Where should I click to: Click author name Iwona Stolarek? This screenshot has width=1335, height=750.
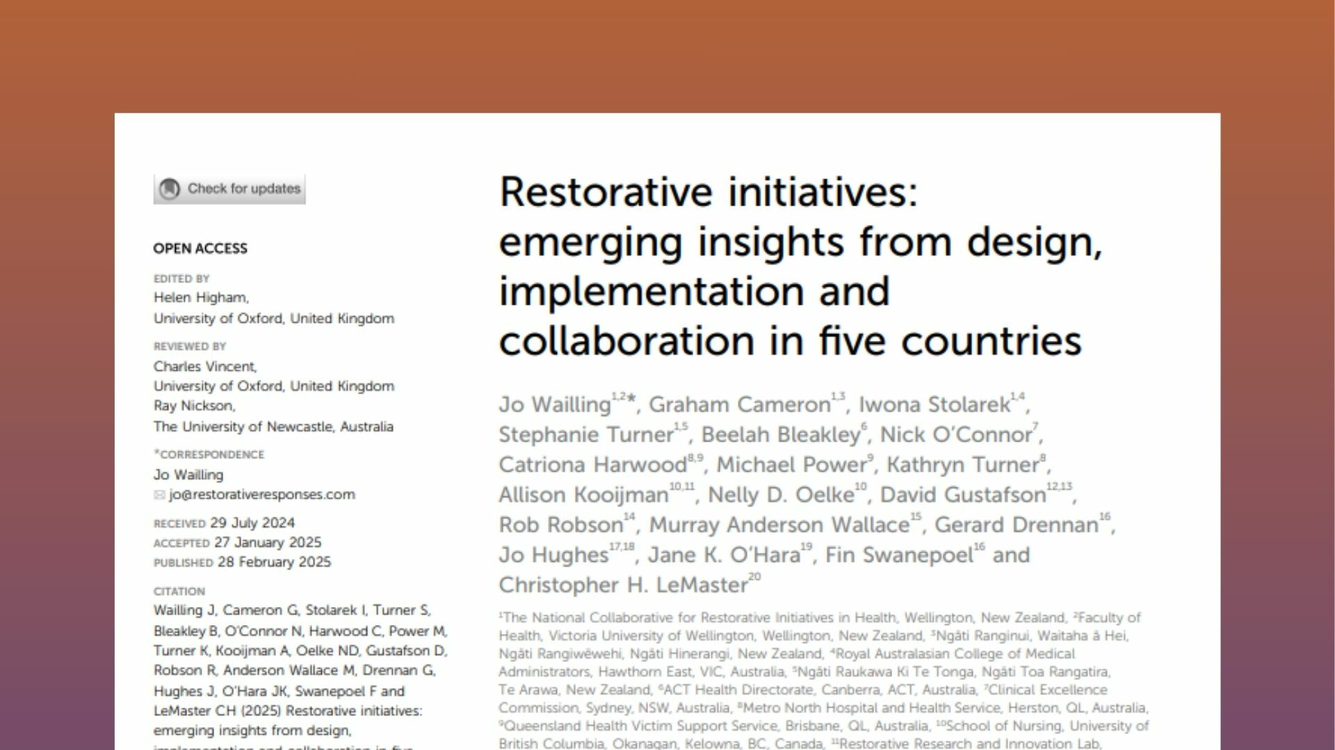click(x=934, y=405)
